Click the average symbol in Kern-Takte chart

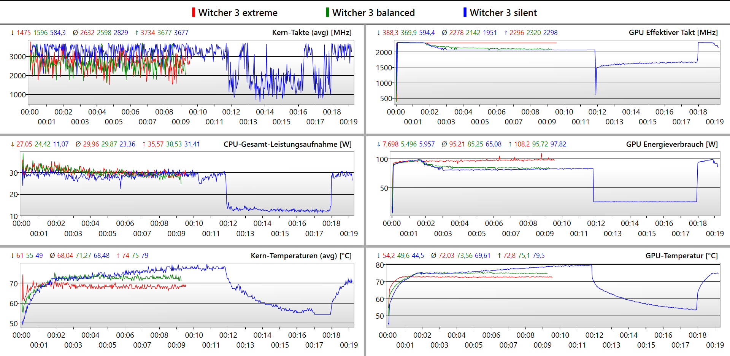(75, 33)
